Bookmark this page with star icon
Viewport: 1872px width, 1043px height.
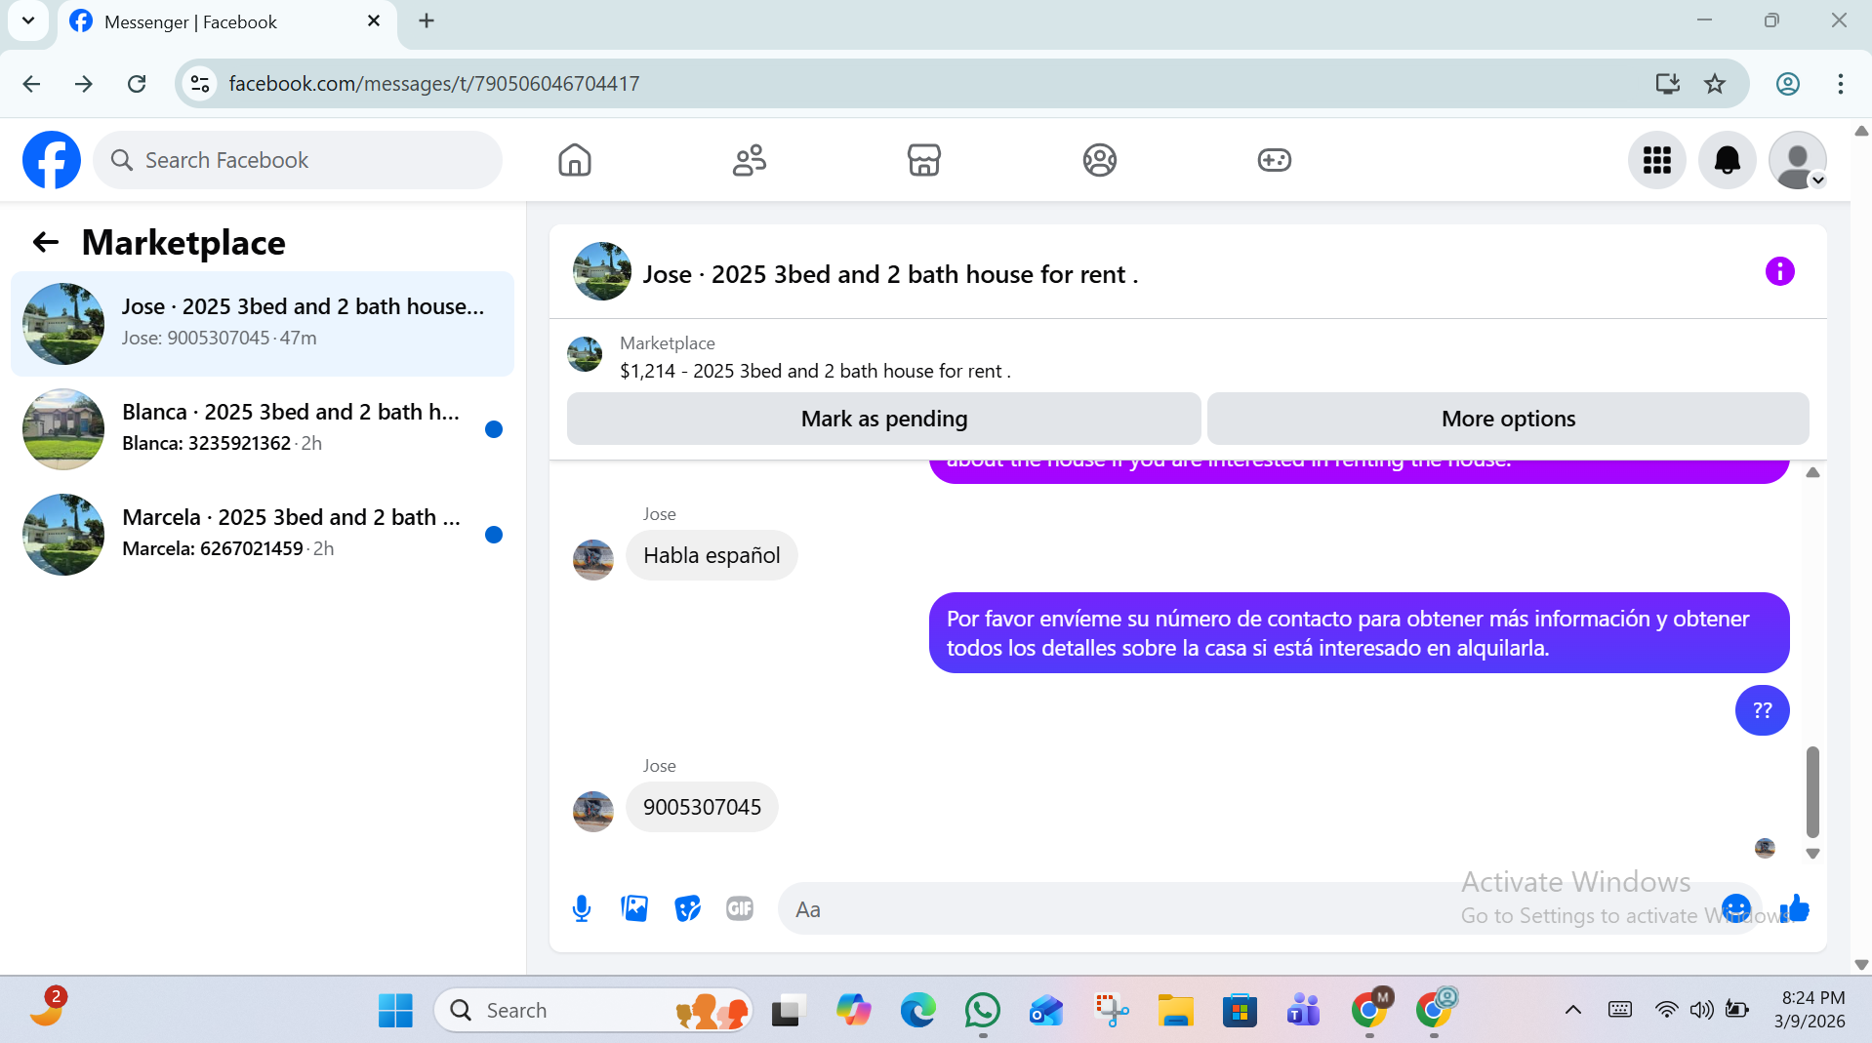(x=1715, y=84)
